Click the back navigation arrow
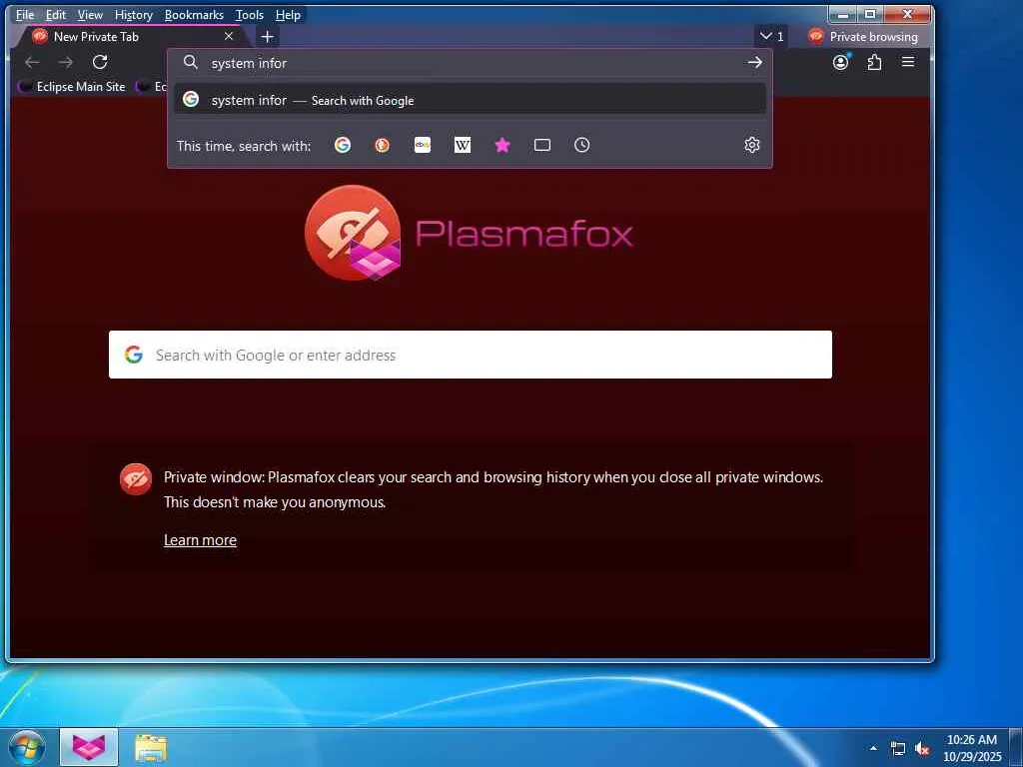The width and height of the screenshot is (1023, 767). pos(32,62)
